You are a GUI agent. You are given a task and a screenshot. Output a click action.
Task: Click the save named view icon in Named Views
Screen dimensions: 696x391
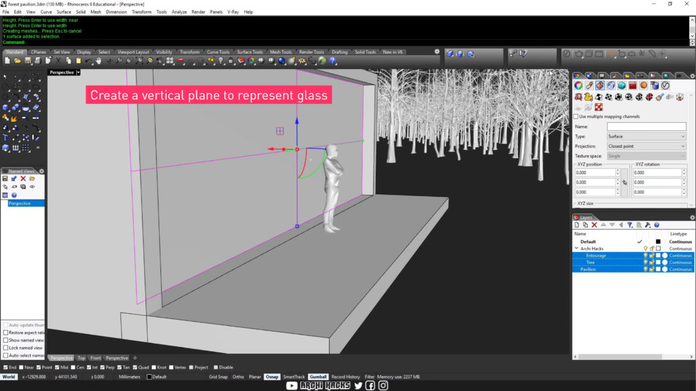(x=5, y=178)
